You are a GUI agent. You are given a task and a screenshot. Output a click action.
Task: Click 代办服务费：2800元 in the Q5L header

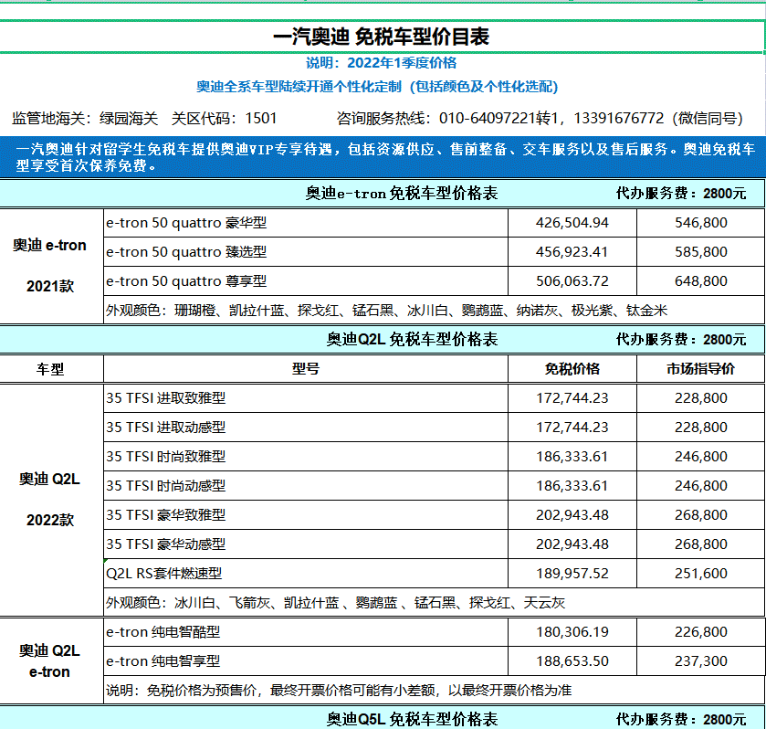(680, 719)
